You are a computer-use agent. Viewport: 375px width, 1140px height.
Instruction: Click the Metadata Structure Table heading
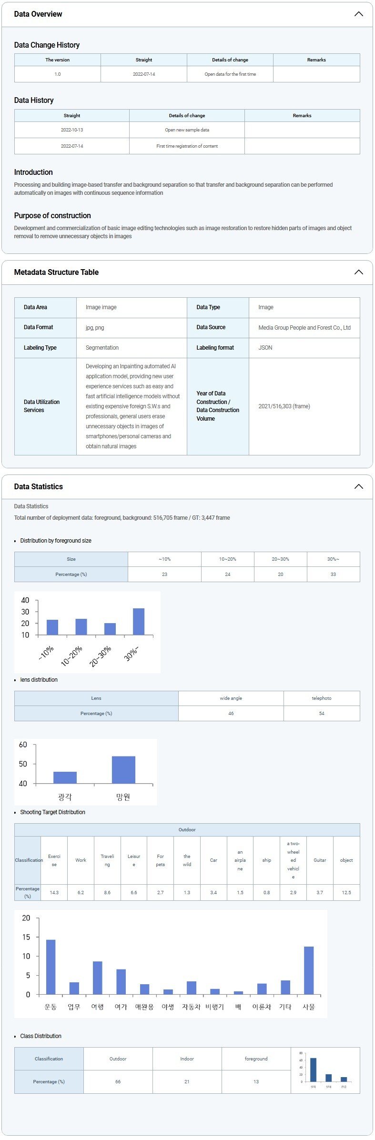pos(56,272)
